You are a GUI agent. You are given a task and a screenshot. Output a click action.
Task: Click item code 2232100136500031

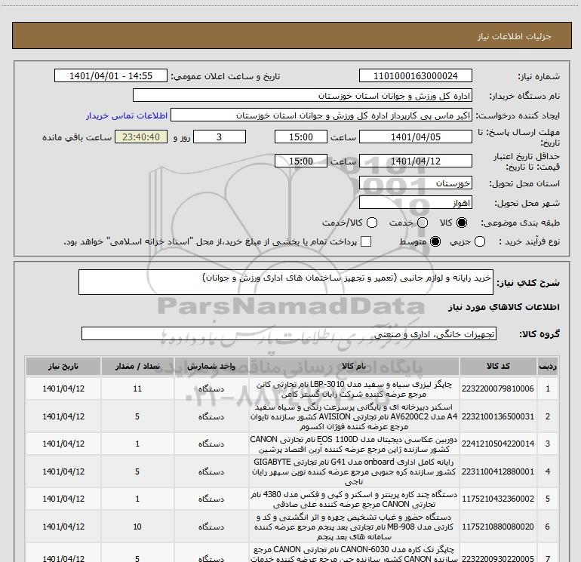[498, 416]
